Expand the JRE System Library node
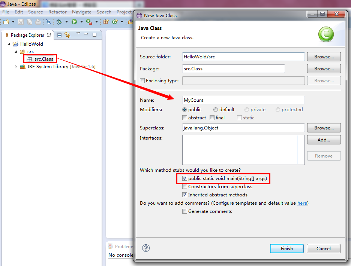 coord(16,67)
